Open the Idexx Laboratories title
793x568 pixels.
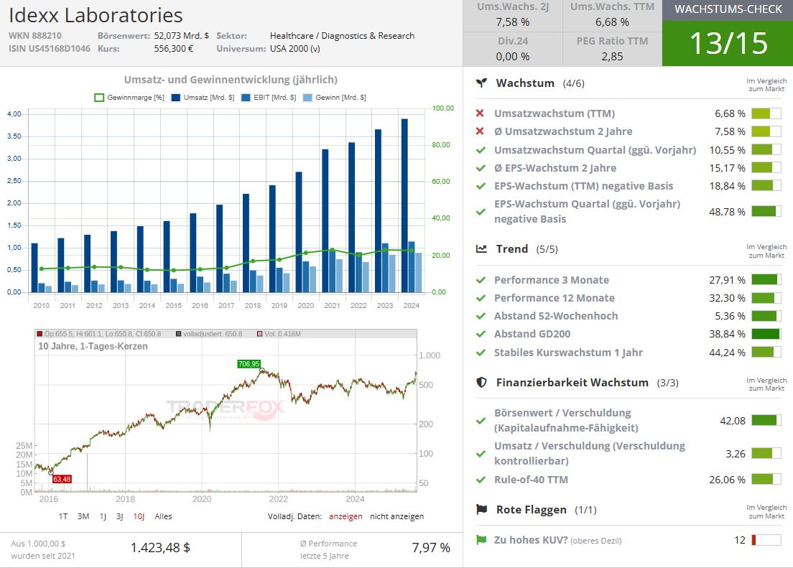pyautogui.click(x=96, y=15)
